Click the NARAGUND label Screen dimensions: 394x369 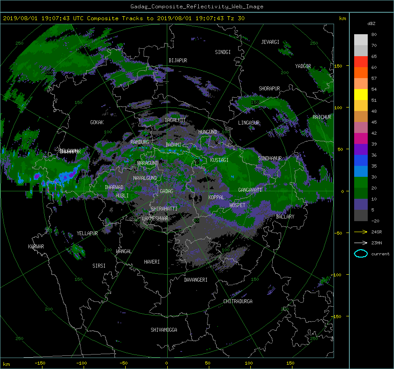tap(148, 163)
